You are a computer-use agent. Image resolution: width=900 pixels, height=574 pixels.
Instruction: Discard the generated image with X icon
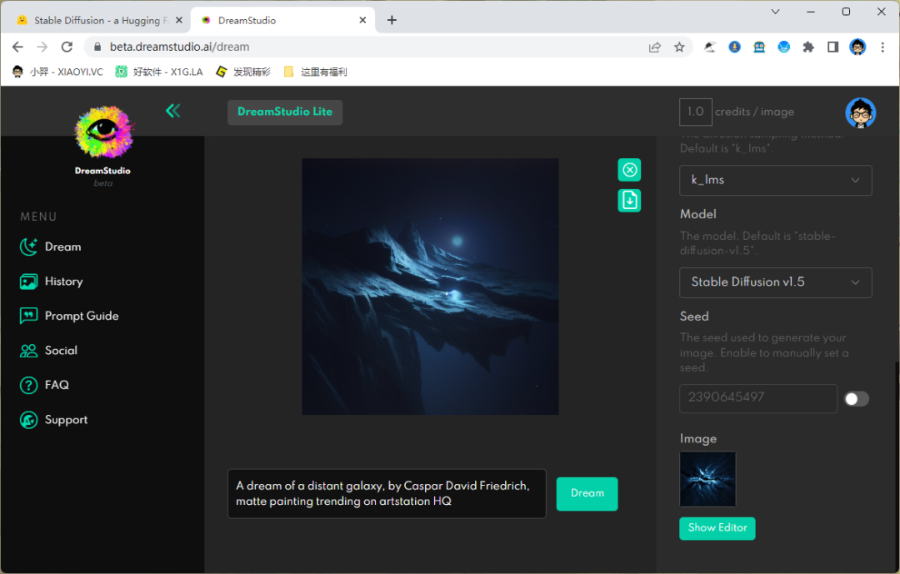pos(629,170)
